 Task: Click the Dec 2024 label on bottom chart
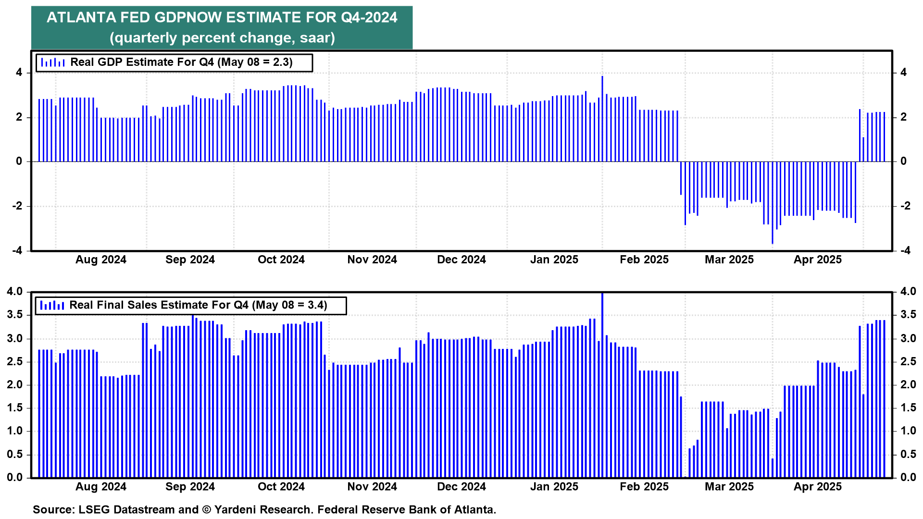pyautogui.click(x=461, y=486)
